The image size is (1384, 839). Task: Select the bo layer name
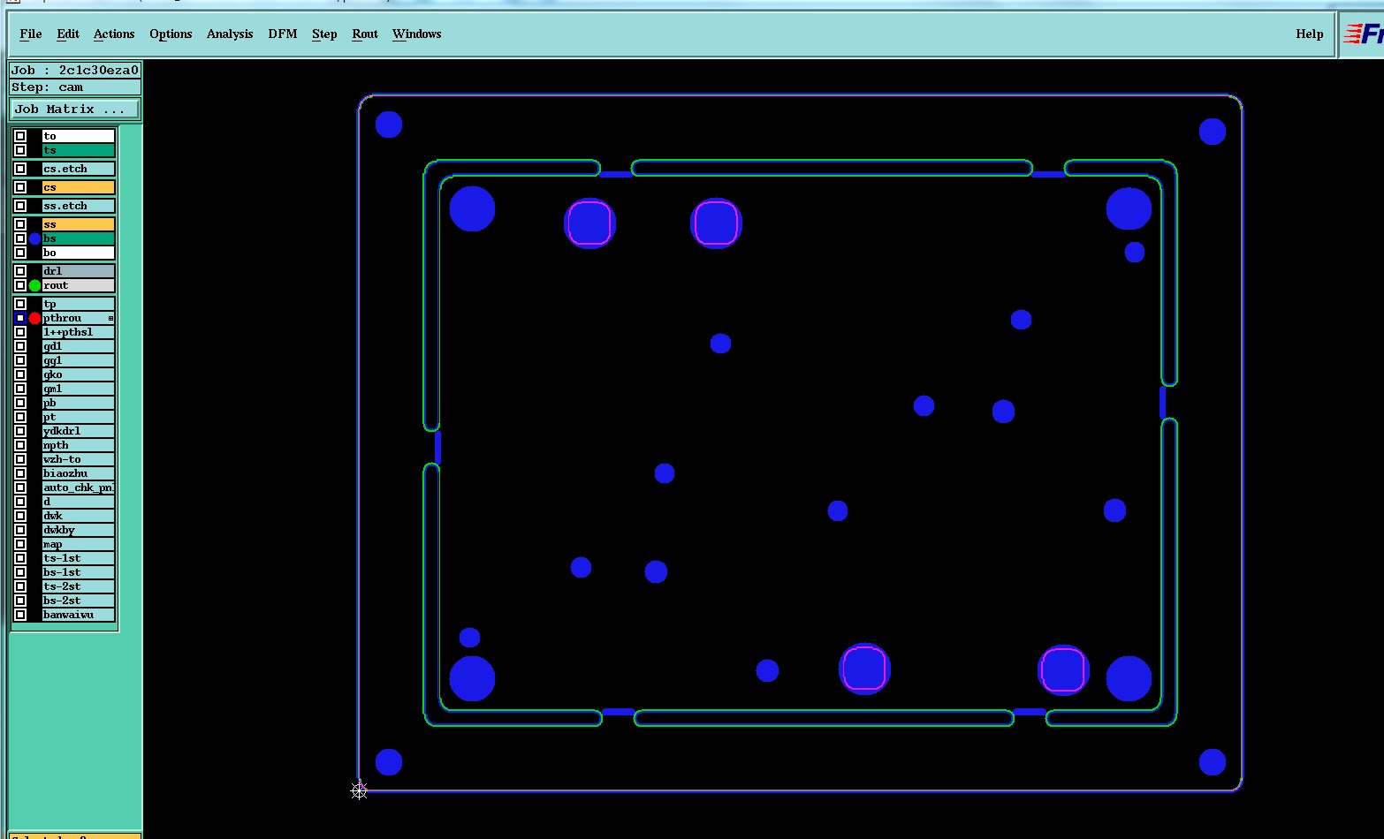pyautogui.click(x=79, y=253)
